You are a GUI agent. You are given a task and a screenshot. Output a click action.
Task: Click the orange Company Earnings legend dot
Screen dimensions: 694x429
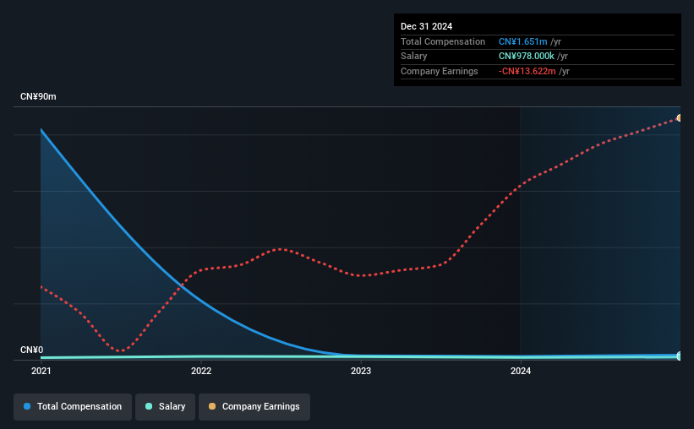[x=212, y=406]
